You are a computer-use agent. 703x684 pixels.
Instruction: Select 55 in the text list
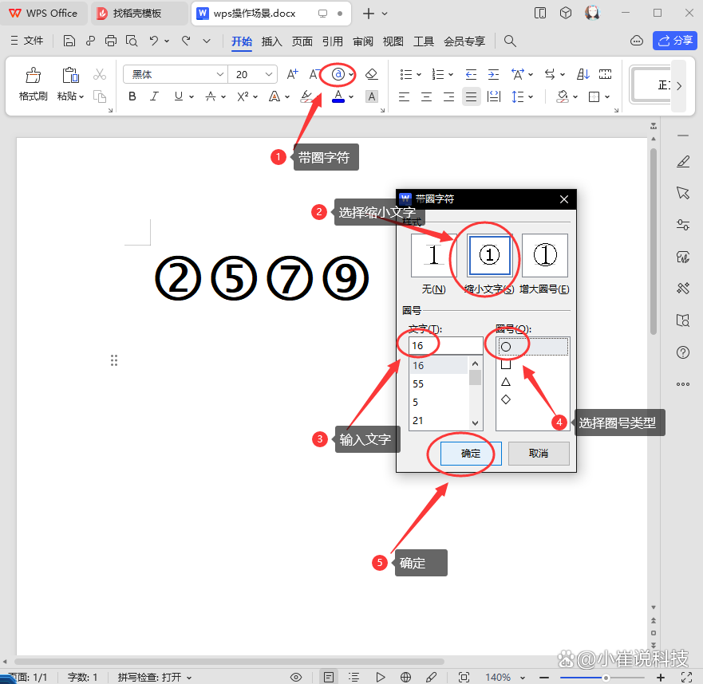pos(439,384)
